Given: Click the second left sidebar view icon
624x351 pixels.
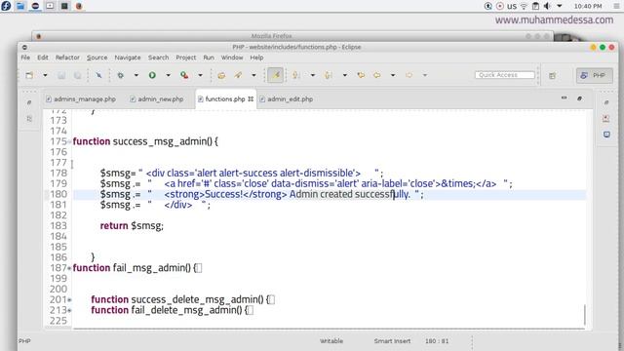Looking at the screenshot, I should (29, 119).
